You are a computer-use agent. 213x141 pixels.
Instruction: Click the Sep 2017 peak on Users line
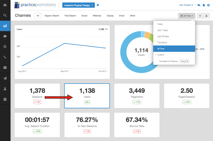pyautogui.click(x=65, y=43)
